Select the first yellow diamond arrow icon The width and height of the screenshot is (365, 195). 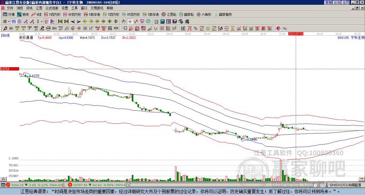click(85, 21)
